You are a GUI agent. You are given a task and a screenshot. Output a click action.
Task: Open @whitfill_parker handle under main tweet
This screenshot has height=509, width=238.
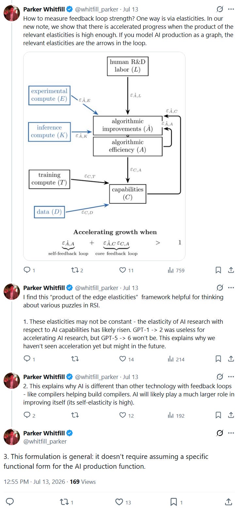click(x=45, y=441)
